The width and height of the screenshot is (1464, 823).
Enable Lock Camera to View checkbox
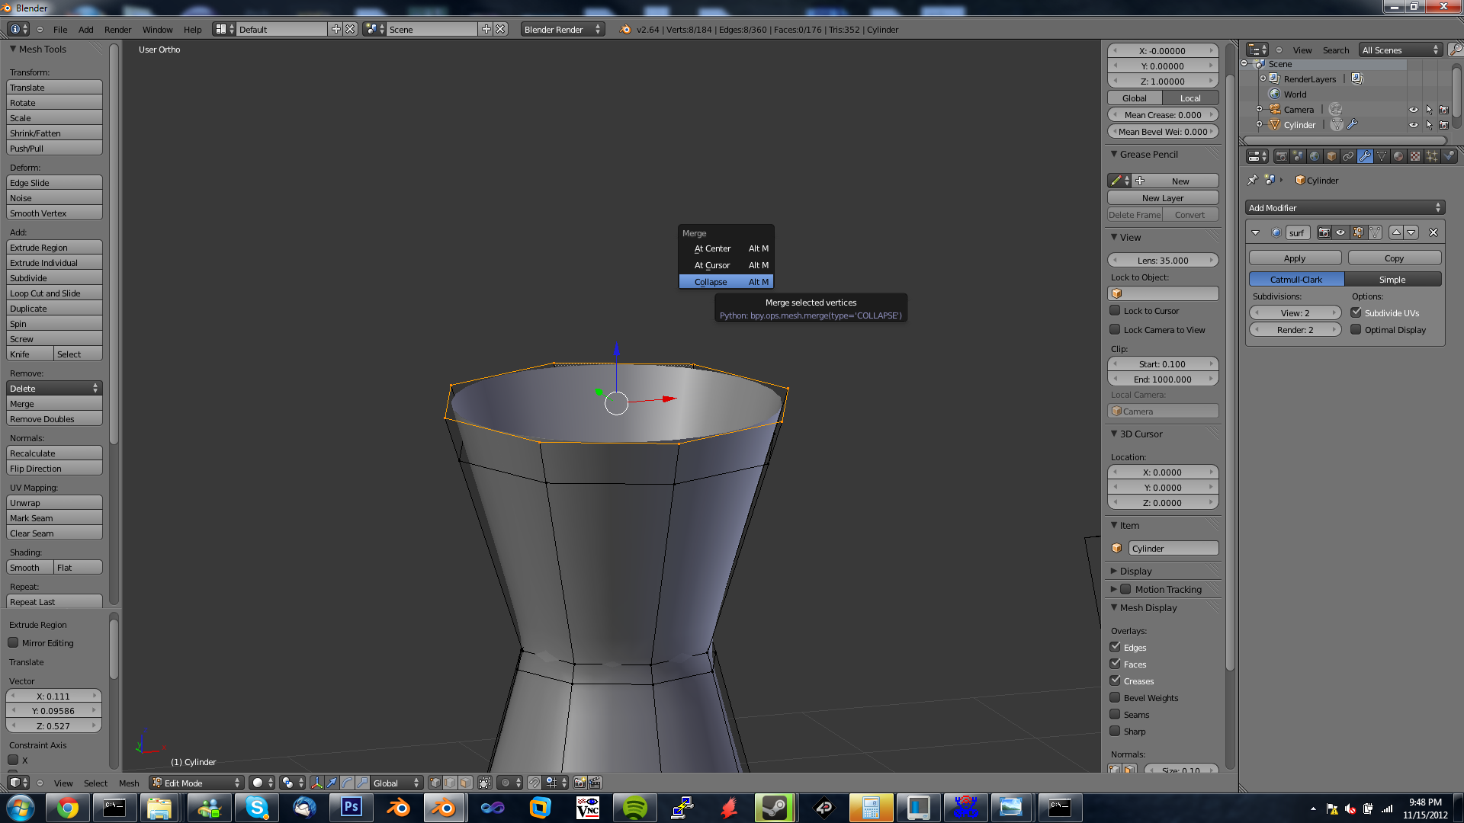1115,329
